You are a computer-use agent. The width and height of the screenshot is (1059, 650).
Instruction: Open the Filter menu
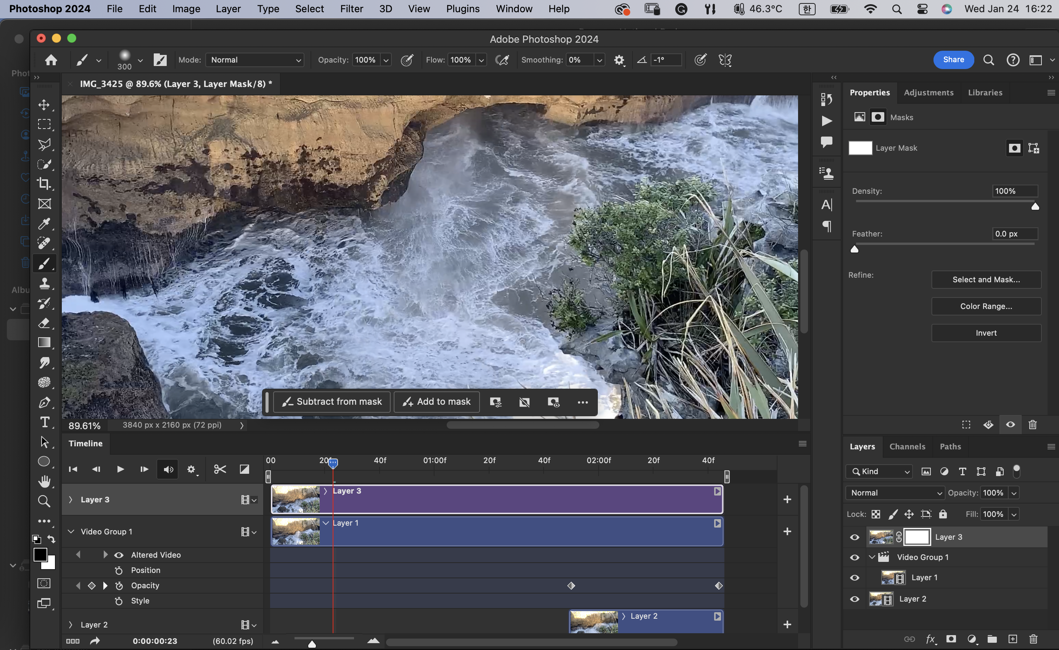(351, 9)
